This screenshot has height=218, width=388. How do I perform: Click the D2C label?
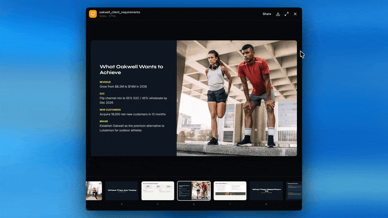tap(102, 94)
